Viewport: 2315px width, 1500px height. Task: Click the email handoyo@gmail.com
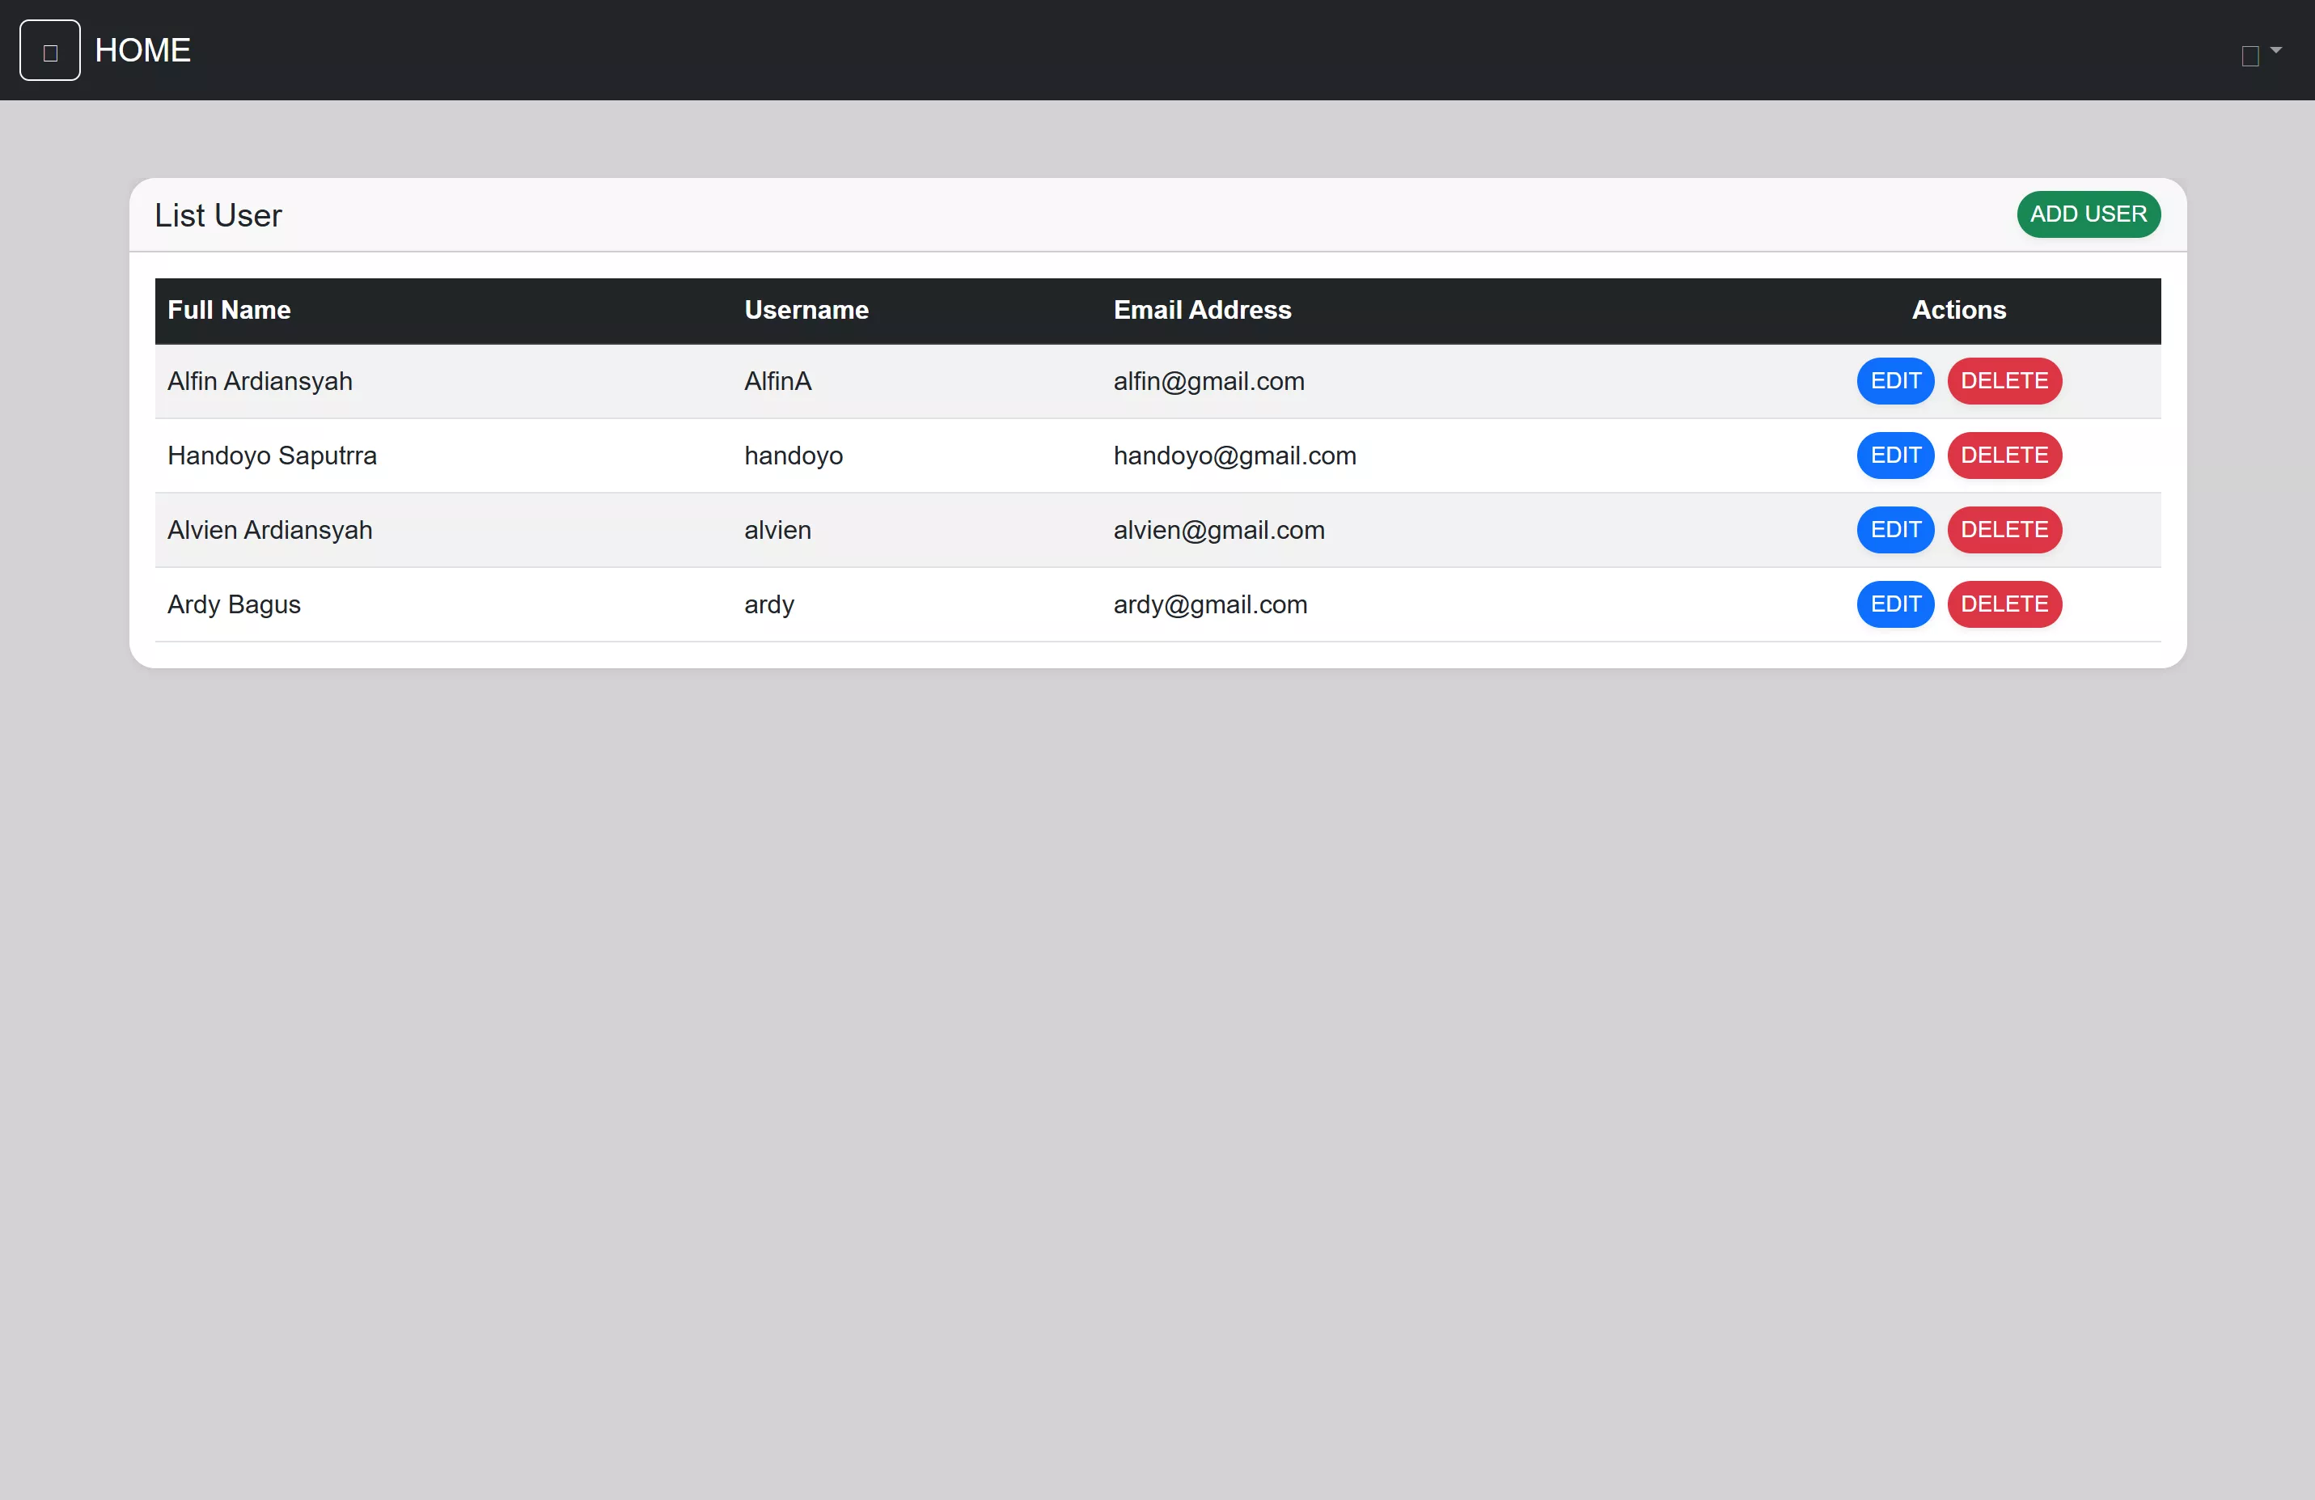pos(1234,456)
